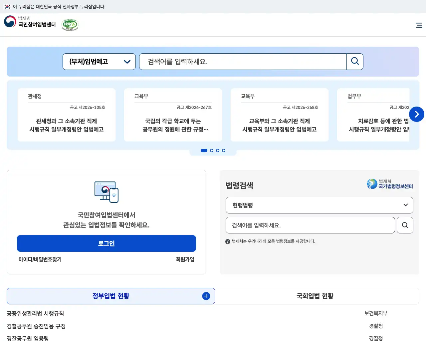This screenshot has width=426, height=341.
Task: Open the 교육부 공고 제2026-268호 card
Action: click(x=280, y=115)
